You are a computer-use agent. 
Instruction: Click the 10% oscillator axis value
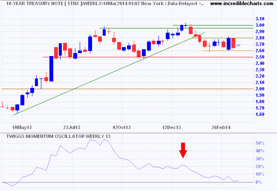pos(260,174)
